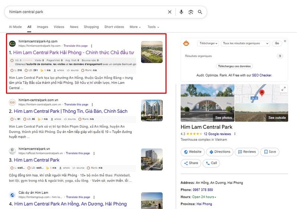Close the SEO extension panel
The image size is (297, 209).
click(x=285, y=41)
